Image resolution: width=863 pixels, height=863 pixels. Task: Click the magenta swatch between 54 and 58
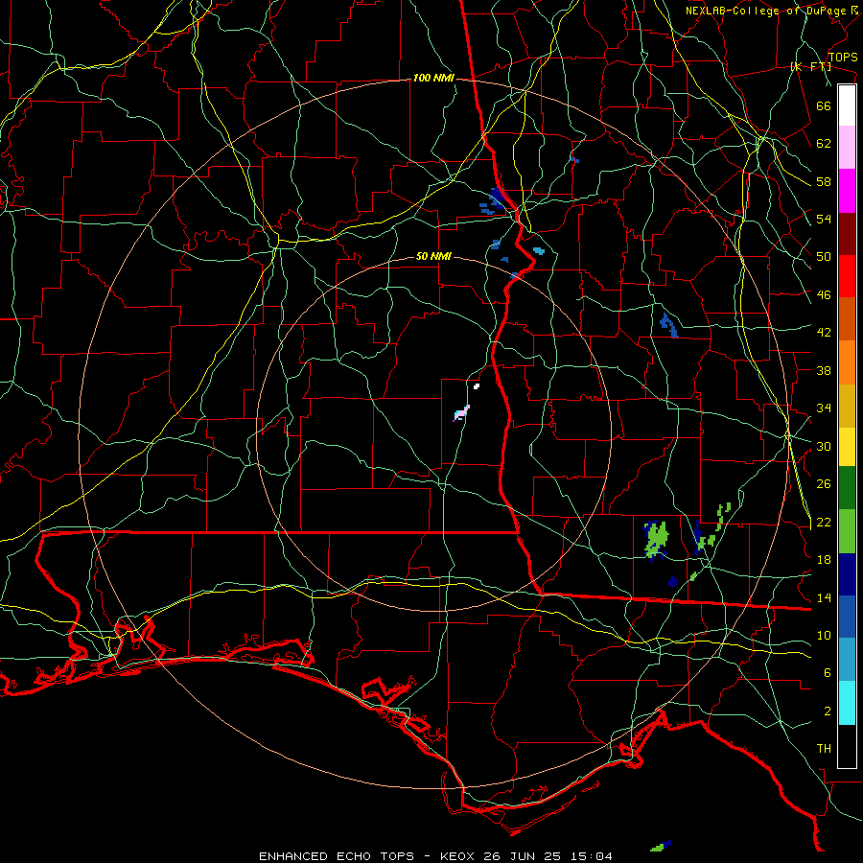pyautogui.click(x=847, y=191)
